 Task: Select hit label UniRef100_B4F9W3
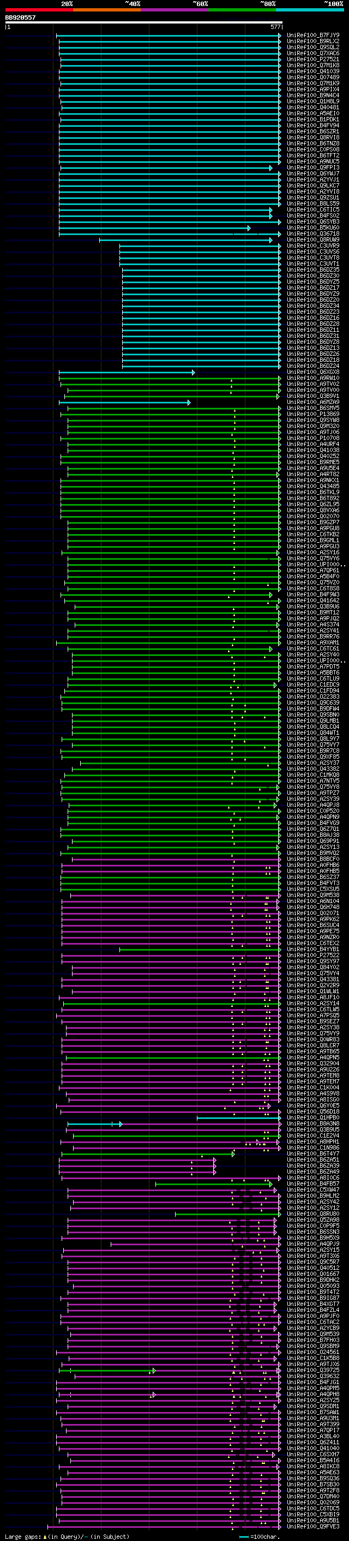click(313, 595)
